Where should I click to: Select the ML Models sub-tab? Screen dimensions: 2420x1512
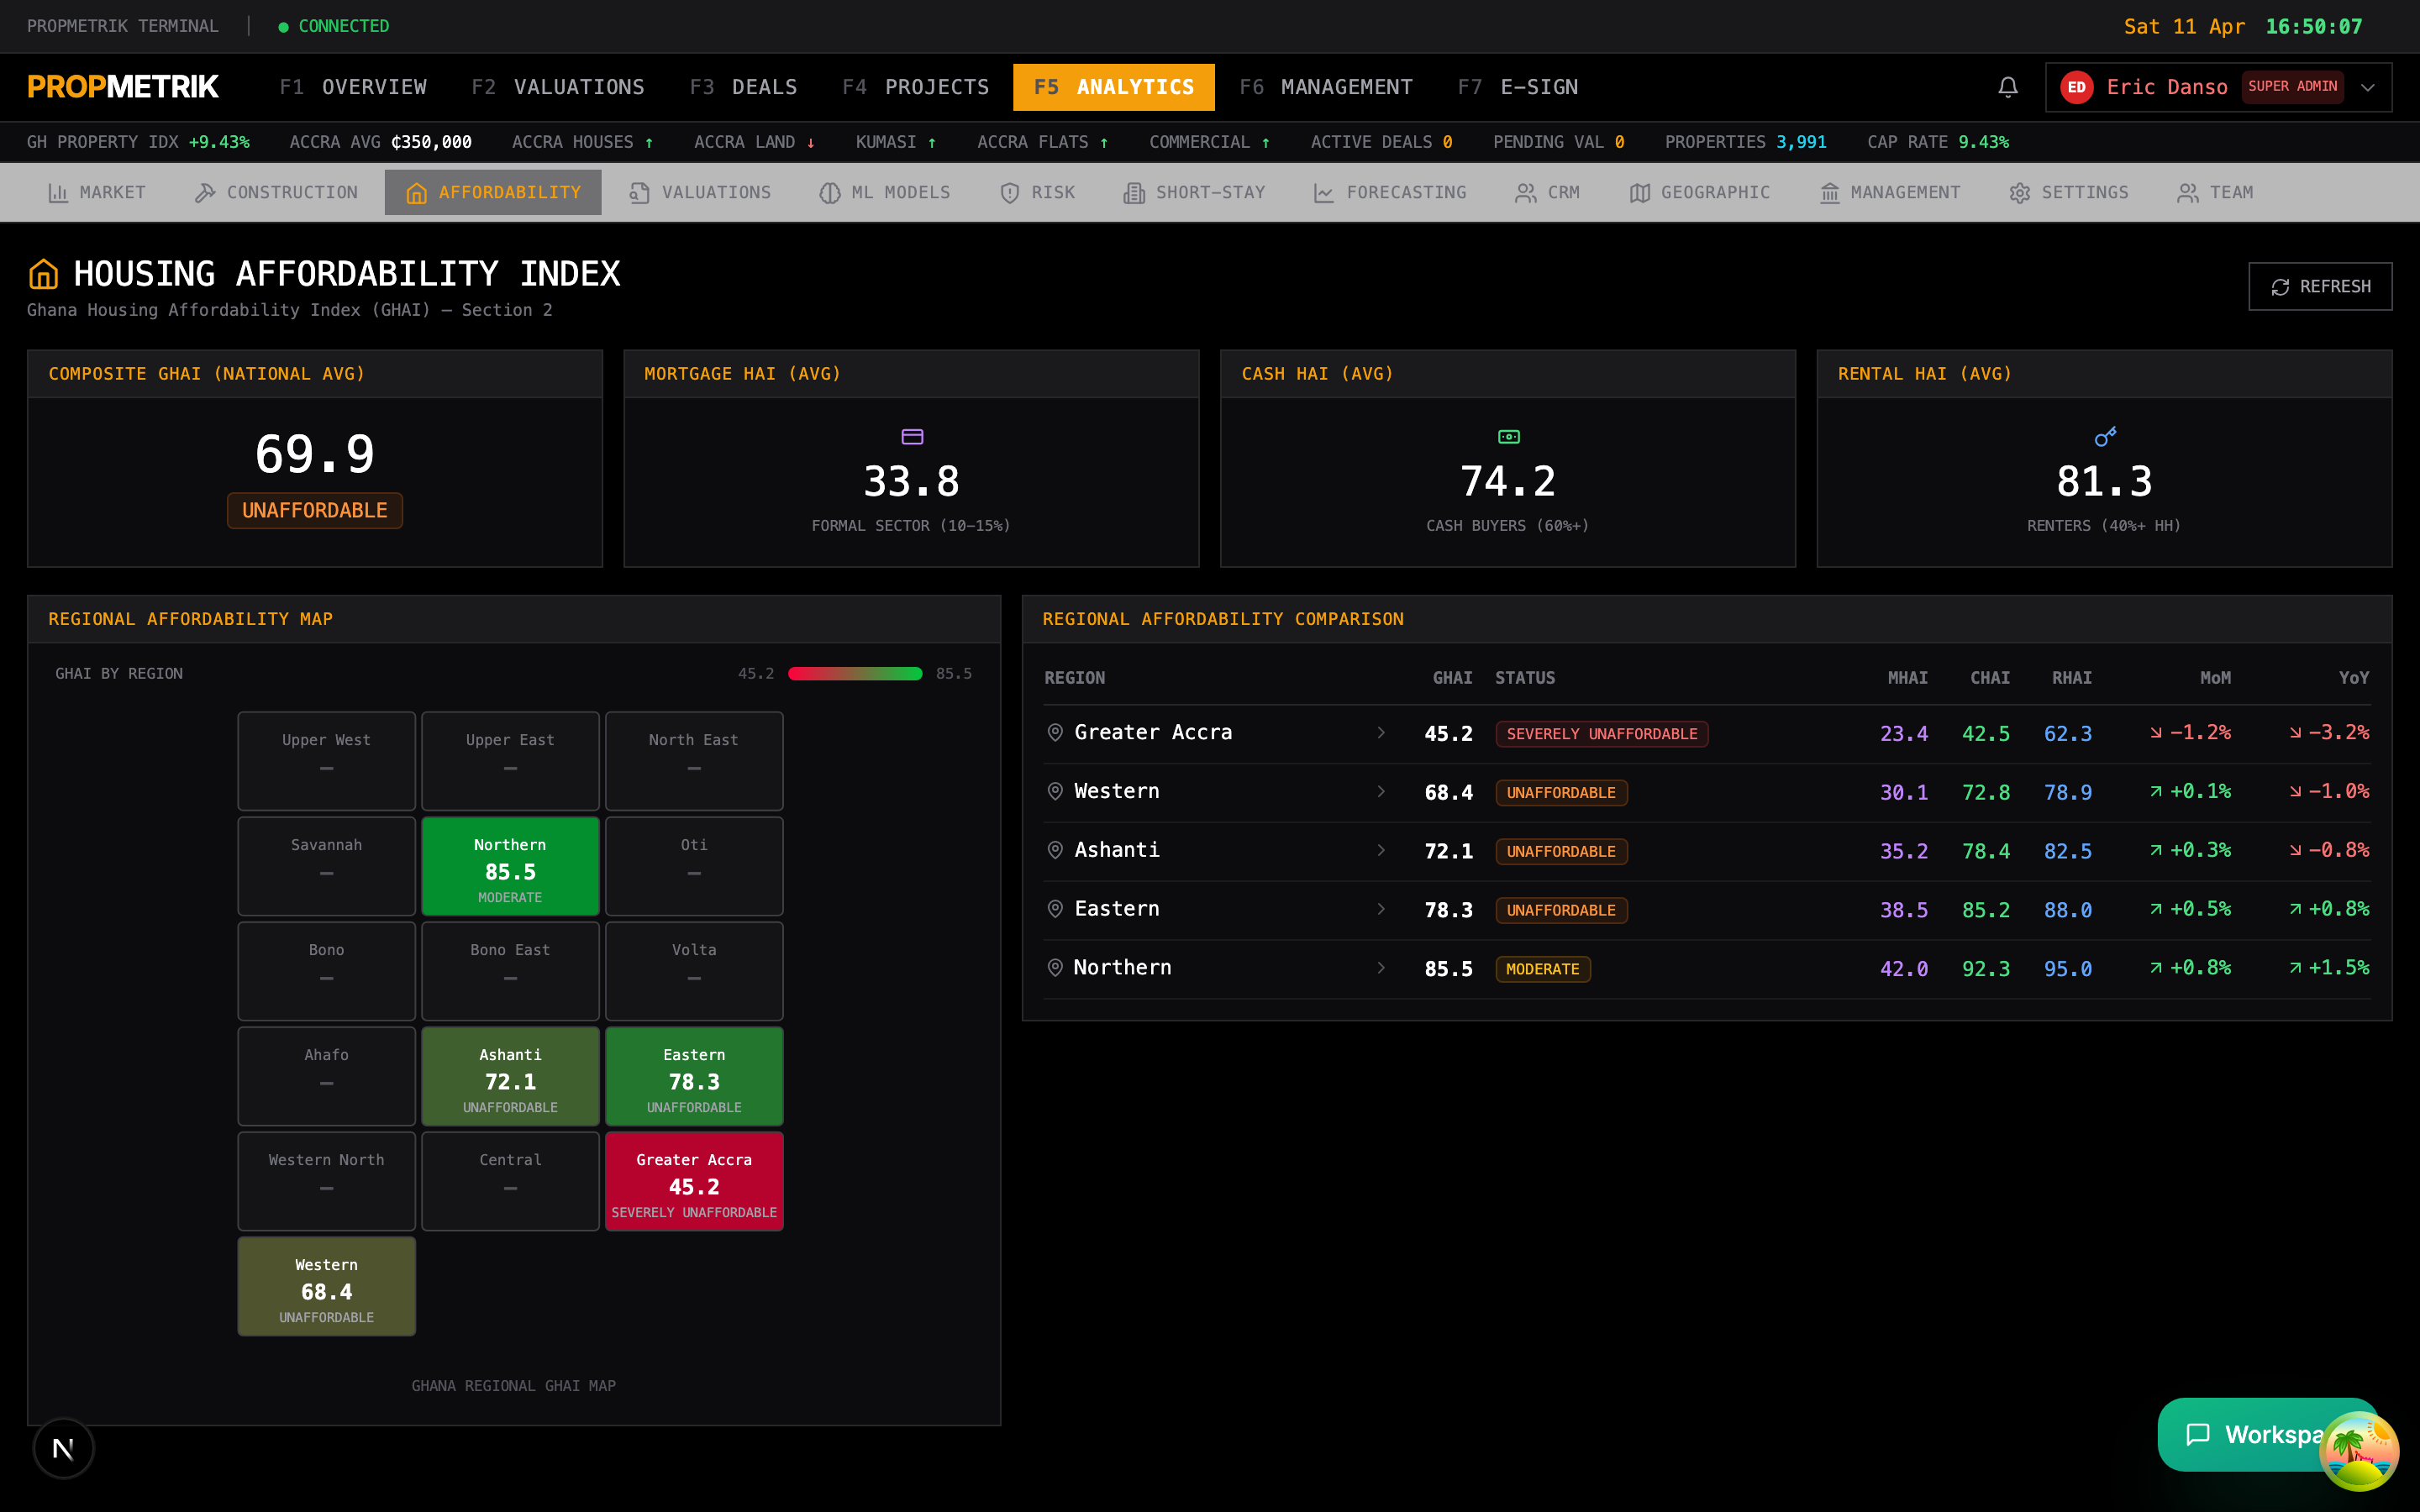coord(884,192)
